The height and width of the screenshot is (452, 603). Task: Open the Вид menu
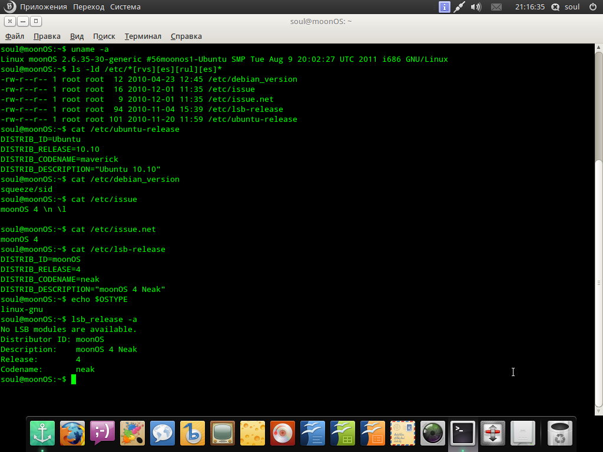click(77, 36)
